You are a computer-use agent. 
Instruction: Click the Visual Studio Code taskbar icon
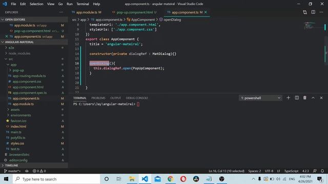pos(145,179)
